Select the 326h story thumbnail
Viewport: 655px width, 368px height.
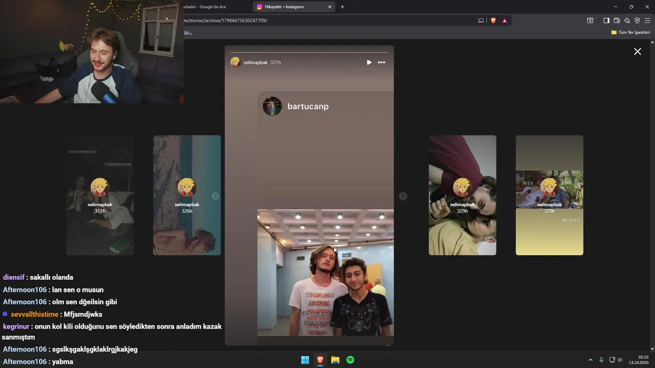187,195
